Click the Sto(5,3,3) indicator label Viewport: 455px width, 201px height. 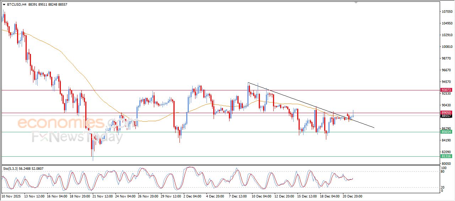[10, 169]
